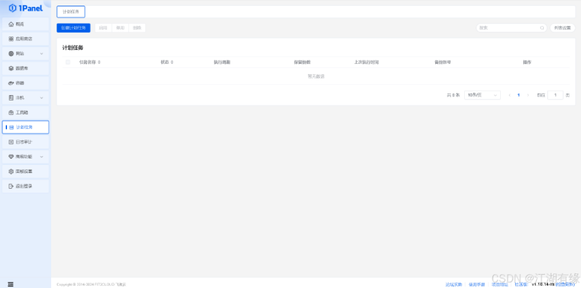Click the 启用 enable button
Viewport: 581px width, 288px height.
click(x=103, y=28)
